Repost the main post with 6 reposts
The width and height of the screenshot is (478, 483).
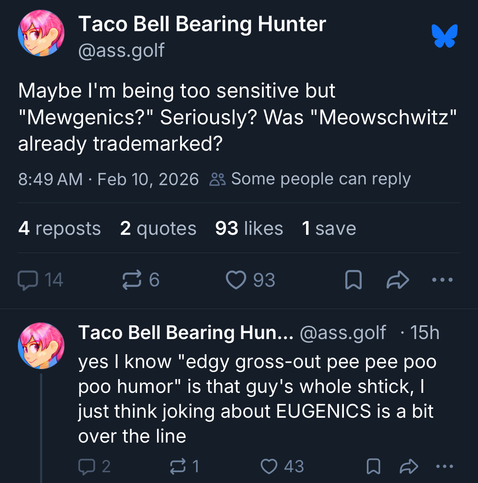tap(132, 280)
